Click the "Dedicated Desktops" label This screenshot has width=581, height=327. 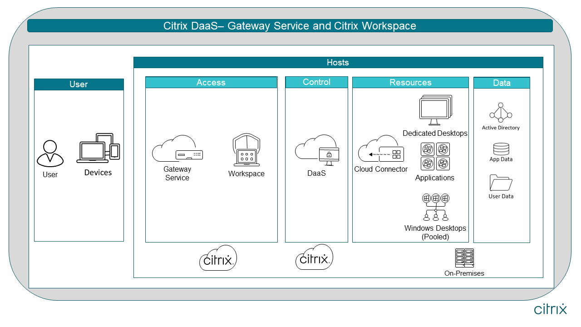click(x=435, y=134)
